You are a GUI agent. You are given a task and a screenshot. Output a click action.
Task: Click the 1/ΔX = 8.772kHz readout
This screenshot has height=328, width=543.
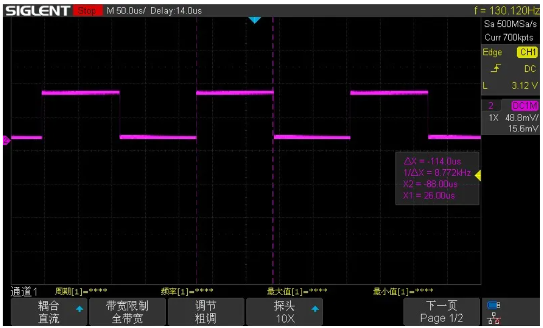coord(437,173)
